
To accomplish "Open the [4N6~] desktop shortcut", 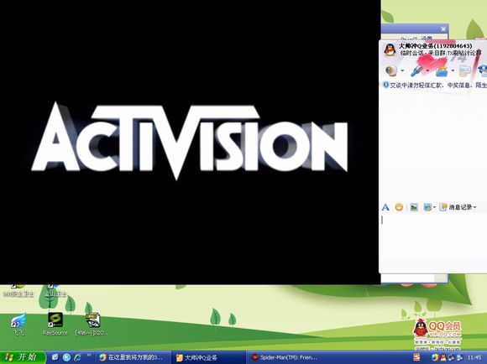I will point(92,325).
